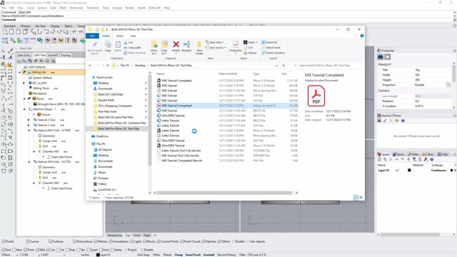Click the first icon in CAM Tree toolbar
Screen dimensions: 457x257
pyautogui.click(x=19, y=61)
